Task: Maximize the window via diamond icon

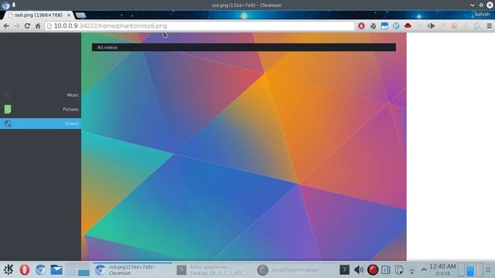Action: coord(481,5)
